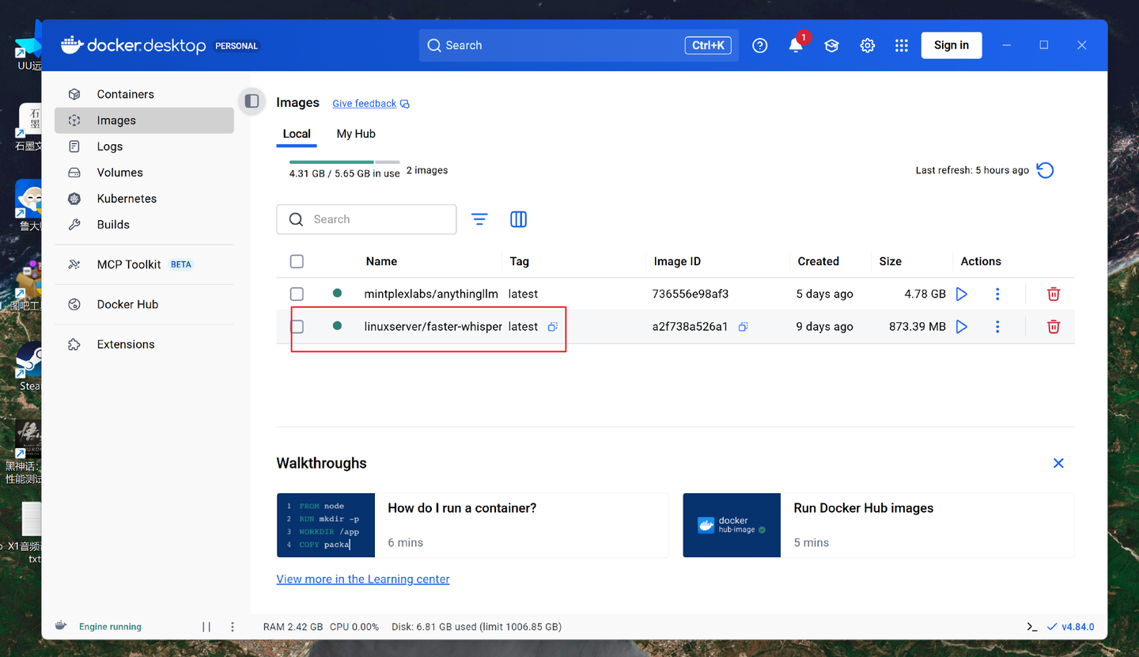Open the Give feedback link
Viewport: 1139px width, 657px height.
coord(365,104)
